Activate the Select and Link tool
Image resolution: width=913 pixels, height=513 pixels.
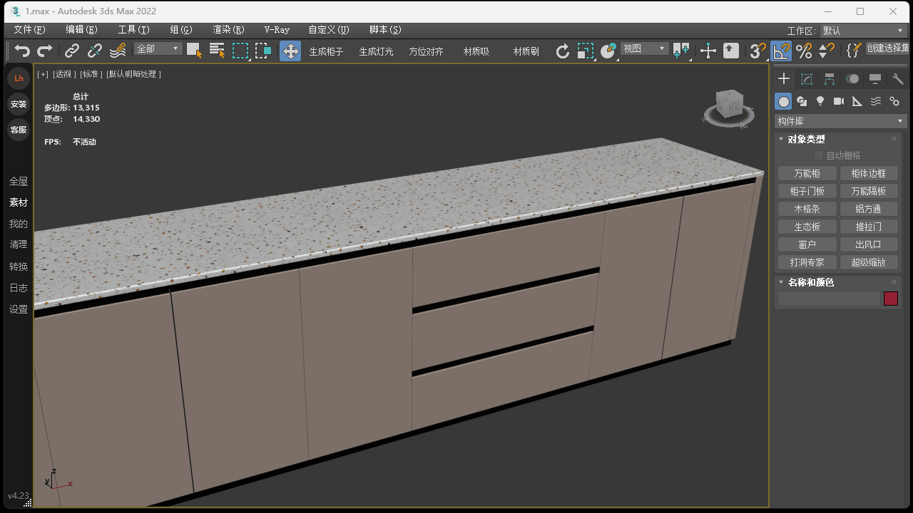pyautogui.click(x=72, y=51)
